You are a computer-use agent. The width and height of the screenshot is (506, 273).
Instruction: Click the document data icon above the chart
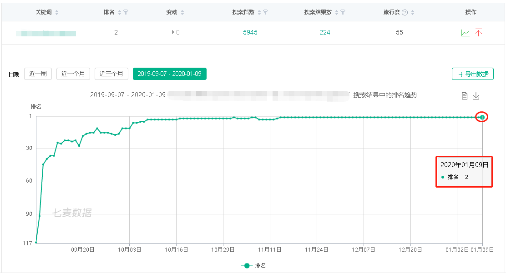point(465,96)
